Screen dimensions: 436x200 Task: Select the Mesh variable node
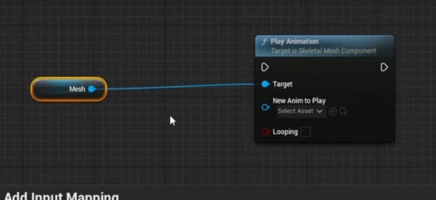click(69, 89)
